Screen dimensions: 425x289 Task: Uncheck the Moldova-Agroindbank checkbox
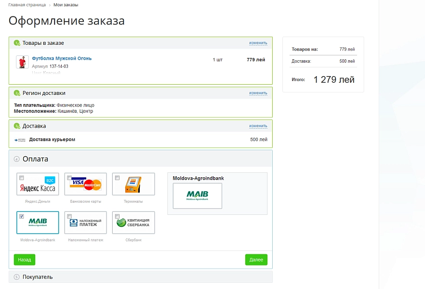coord(21,216)
